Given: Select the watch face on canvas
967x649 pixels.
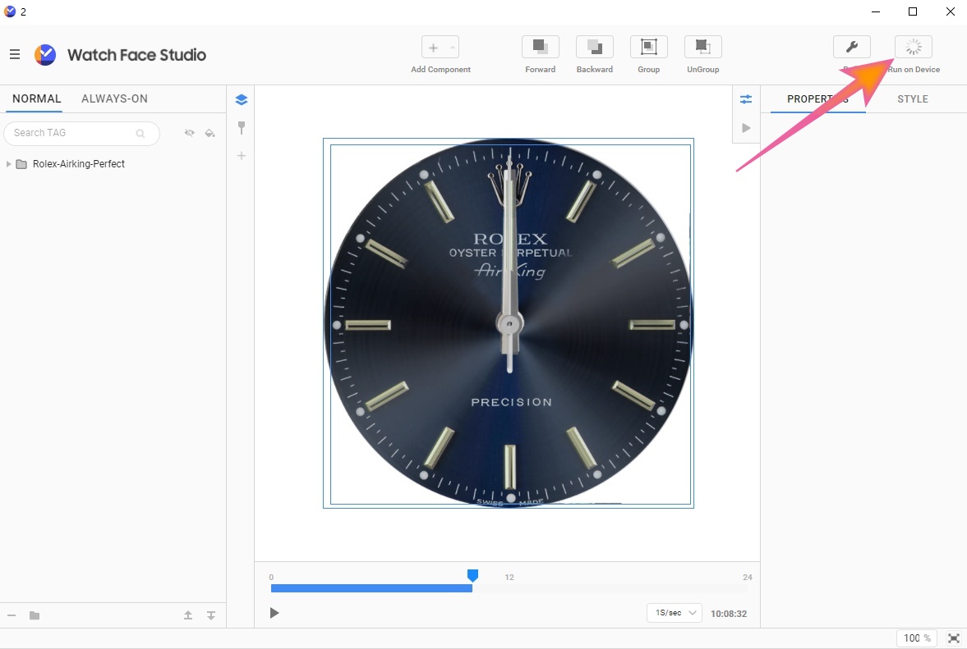Looking at the screenshot, I should (509, 323).
